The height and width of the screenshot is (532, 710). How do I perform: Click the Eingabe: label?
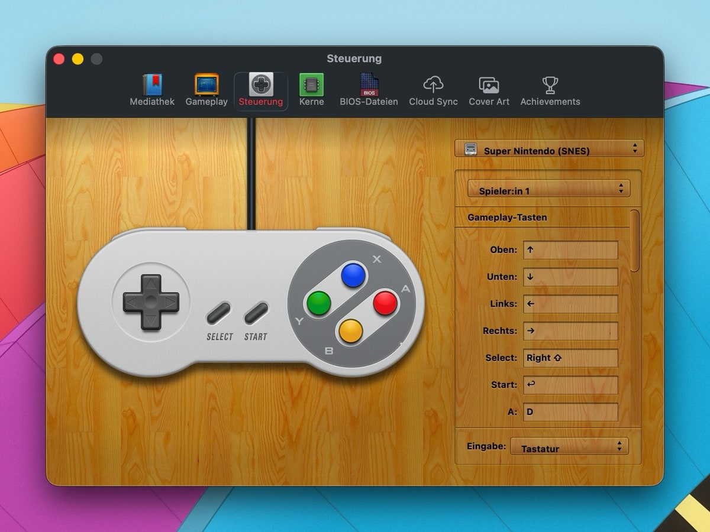click(x=486, y=446)
